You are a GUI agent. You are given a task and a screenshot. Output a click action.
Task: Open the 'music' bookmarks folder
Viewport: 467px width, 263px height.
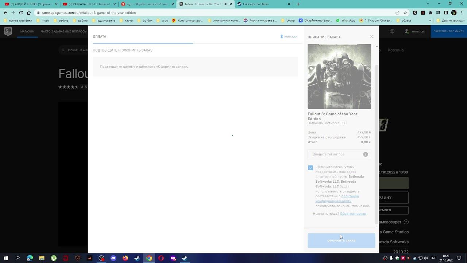43,20
